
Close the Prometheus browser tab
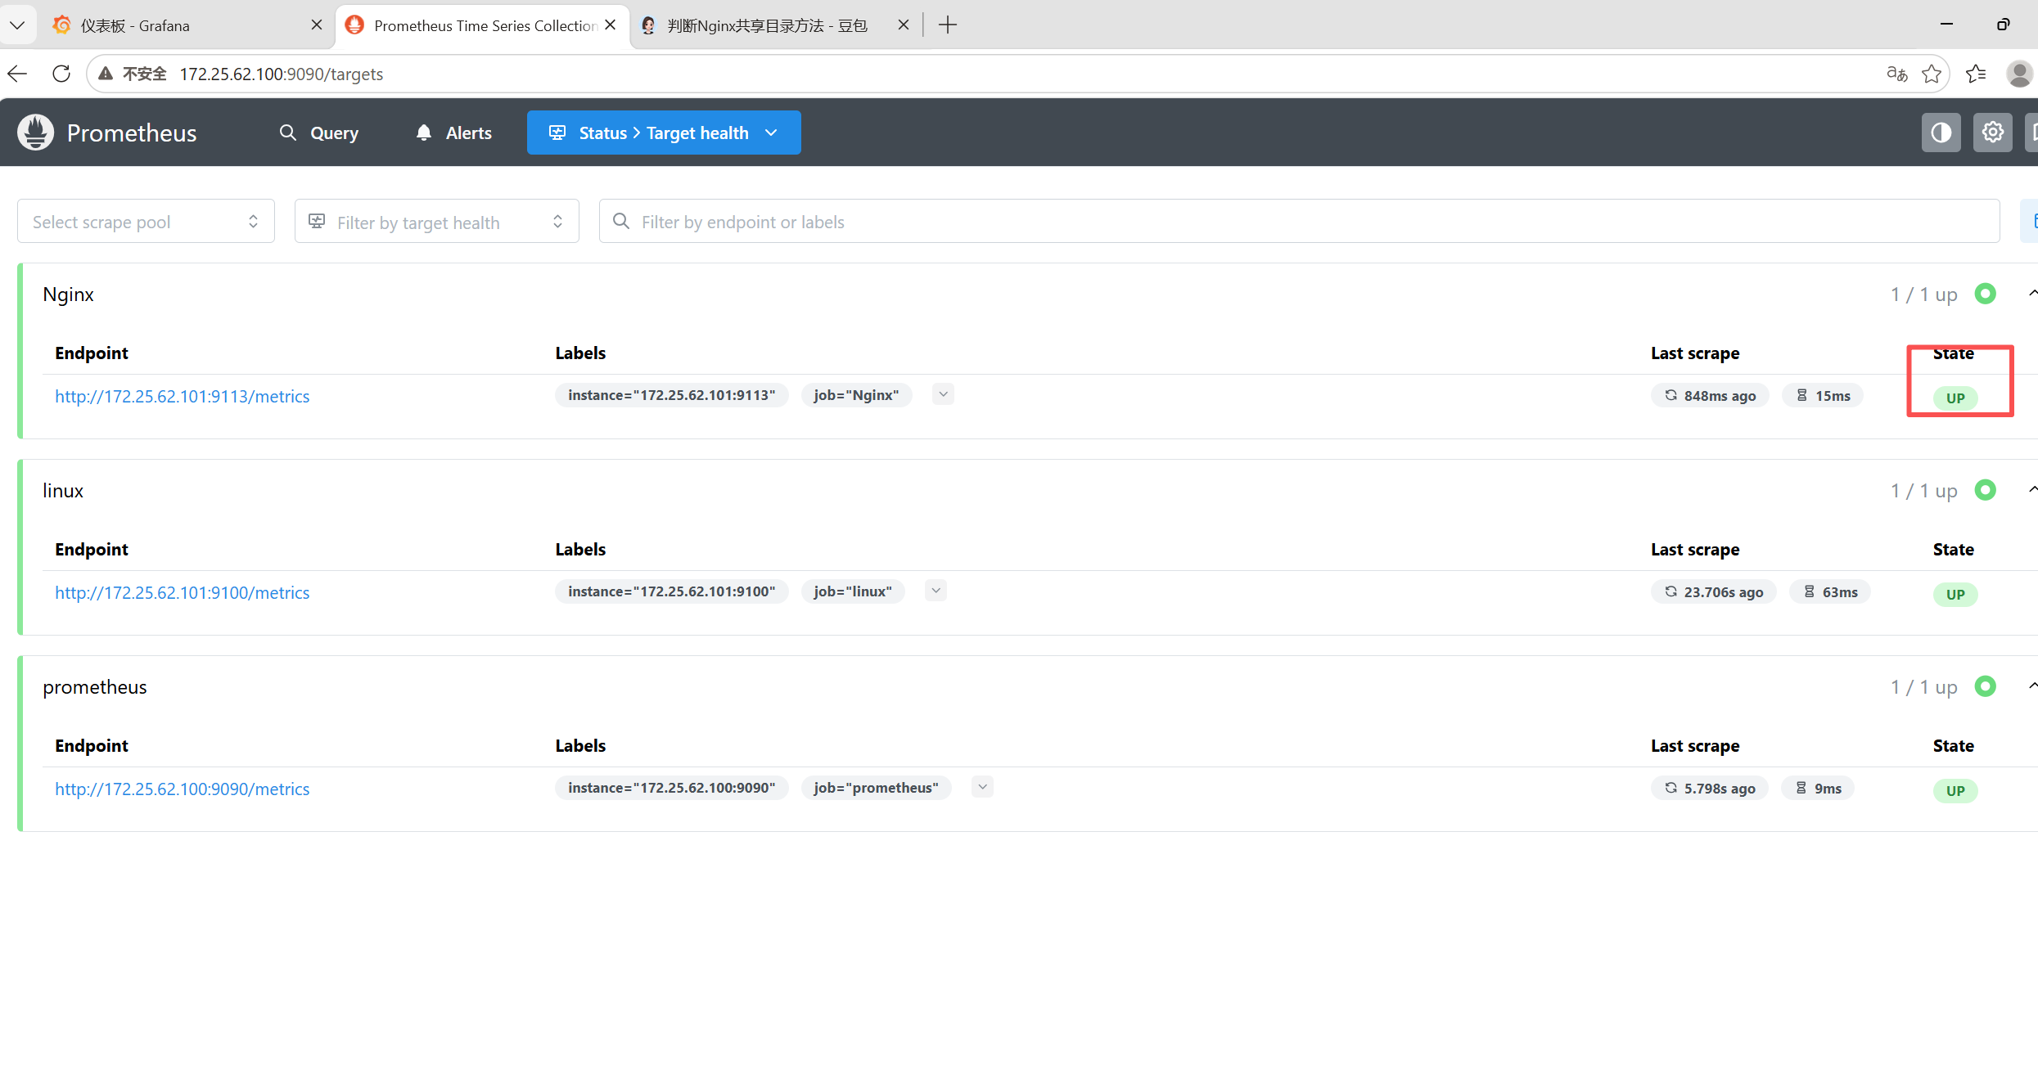pyautogui.click(x=611, y=25)
